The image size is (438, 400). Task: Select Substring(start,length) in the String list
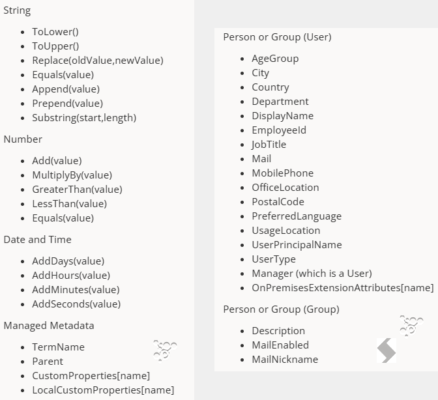[x=84, y=118]
